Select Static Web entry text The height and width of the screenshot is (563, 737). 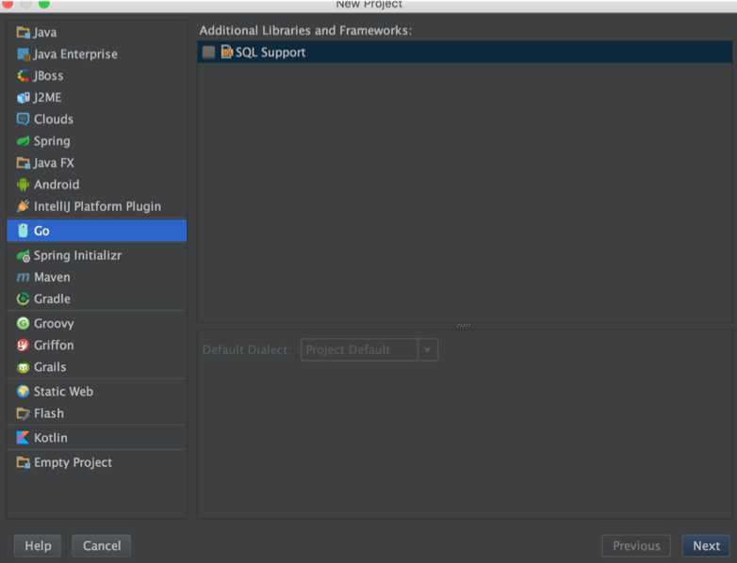pyautogui.click(x=63, y=391)
